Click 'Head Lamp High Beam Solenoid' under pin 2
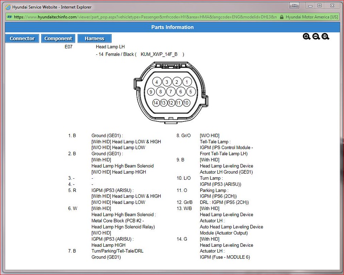The height and width of the screenshot is (275, 344). tap(122, 166)
